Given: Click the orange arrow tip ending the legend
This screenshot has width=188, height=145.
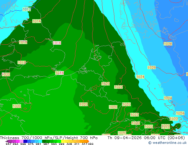Looking at the screenshot, I should (x=88, y=141).
